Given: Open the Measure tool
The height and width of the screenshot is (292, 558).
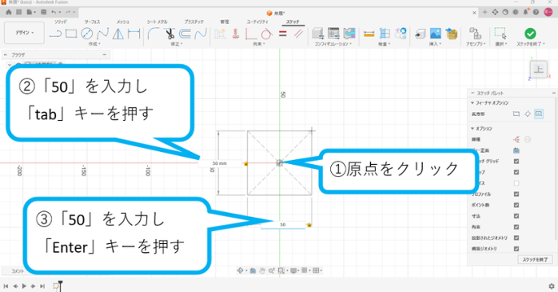Looking at the screenshot, I should [369, 34].
